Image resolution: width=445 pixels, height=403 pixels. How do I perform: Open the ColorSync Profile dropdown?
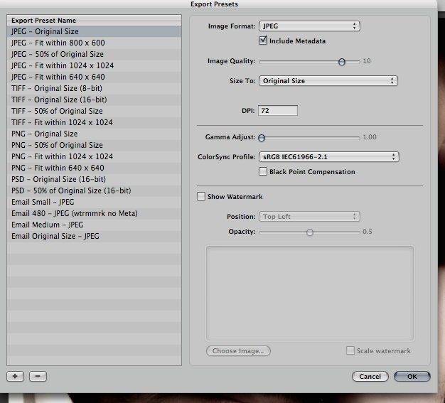pyautogui.click(x=328, y=156)
